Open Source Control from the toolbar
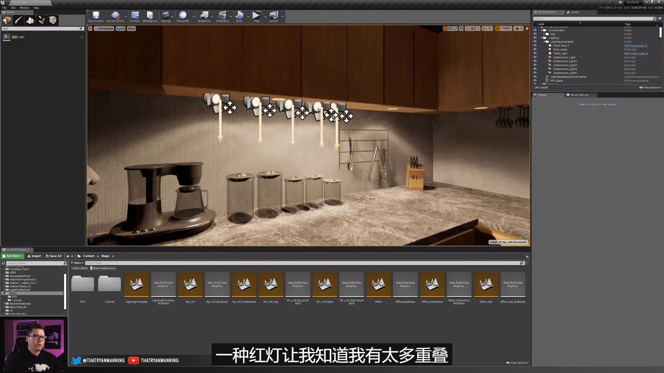Screen dimensions: 664x373 coord(115,17)
